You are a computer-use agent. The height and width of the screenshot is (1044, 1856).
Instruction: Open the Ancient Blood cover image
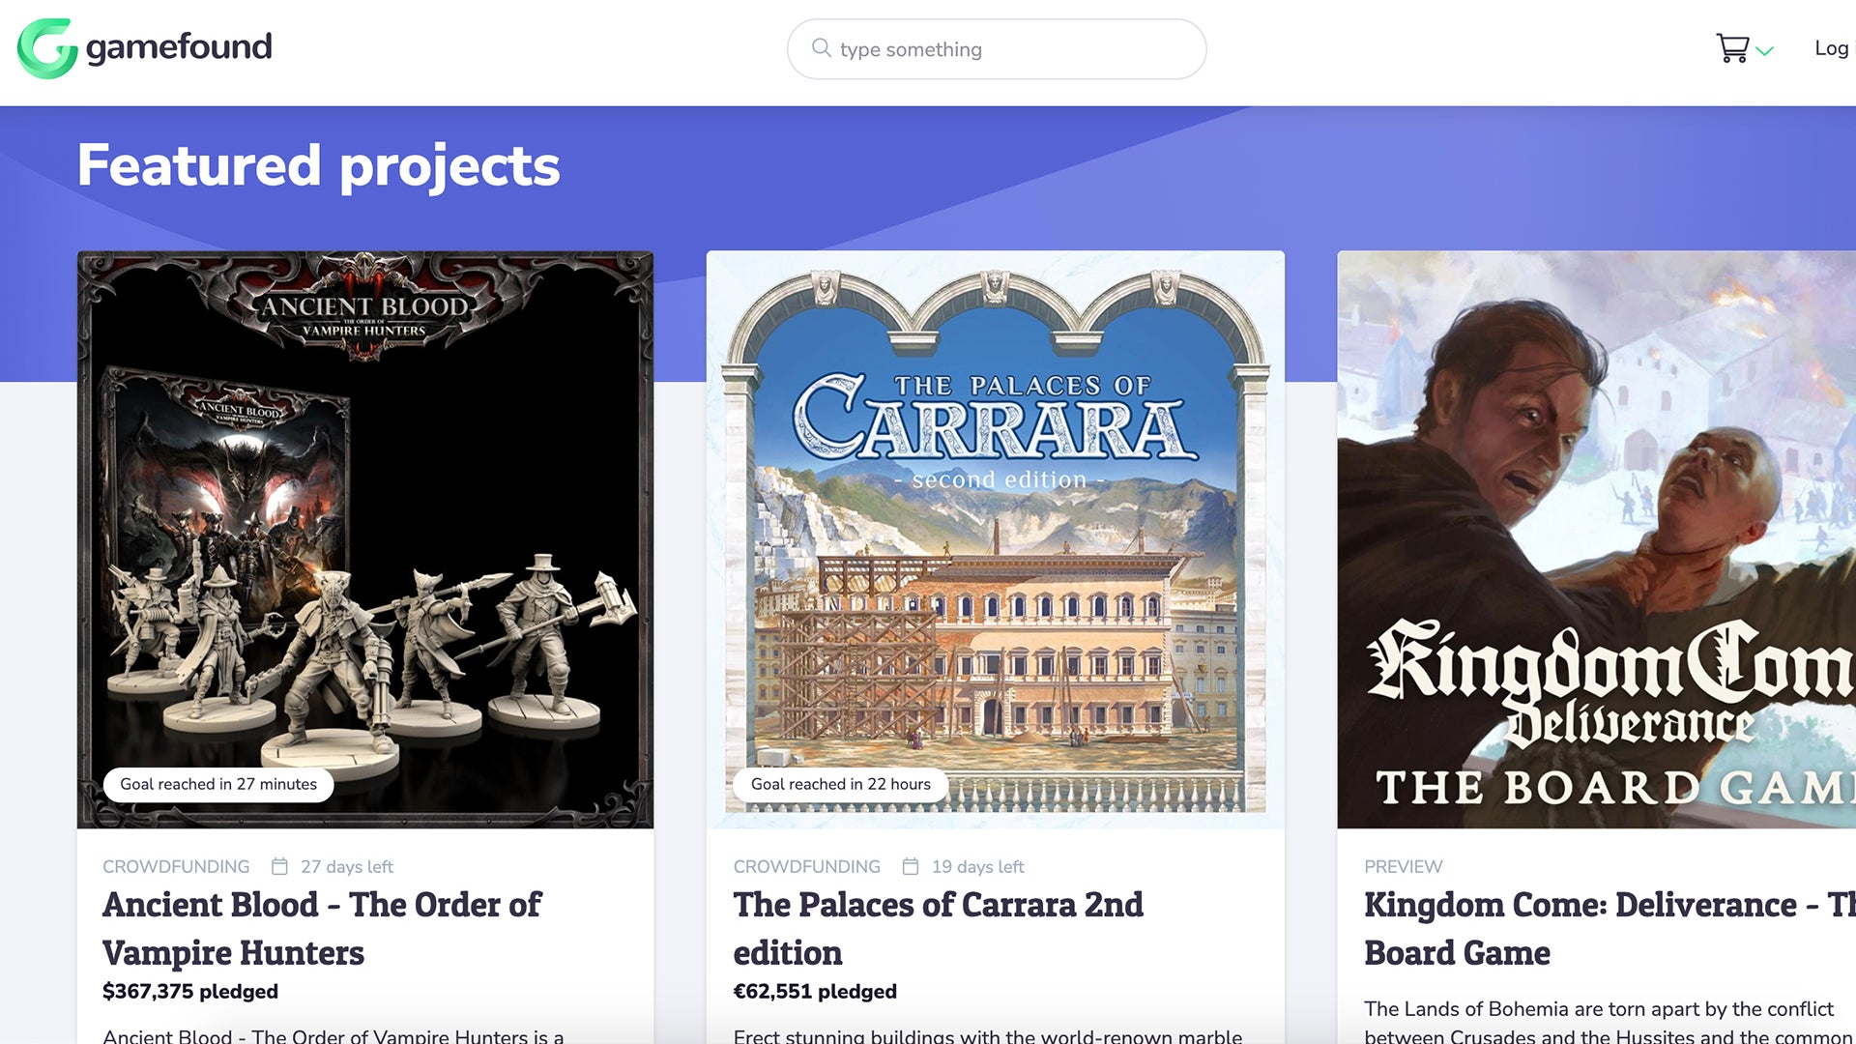point(365,539)
